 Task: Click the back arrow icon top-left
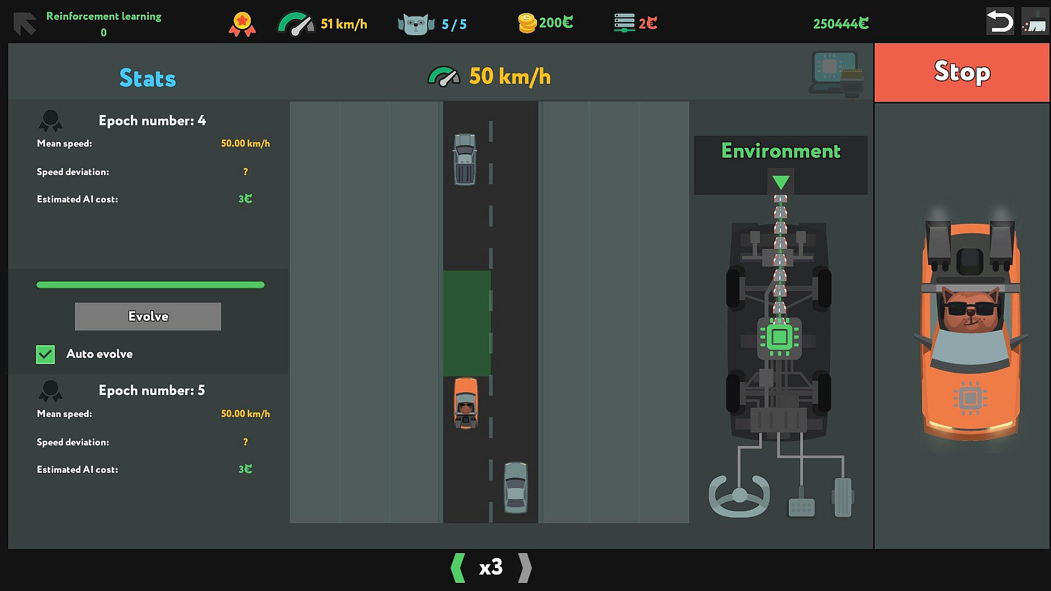tap(25, 24)
